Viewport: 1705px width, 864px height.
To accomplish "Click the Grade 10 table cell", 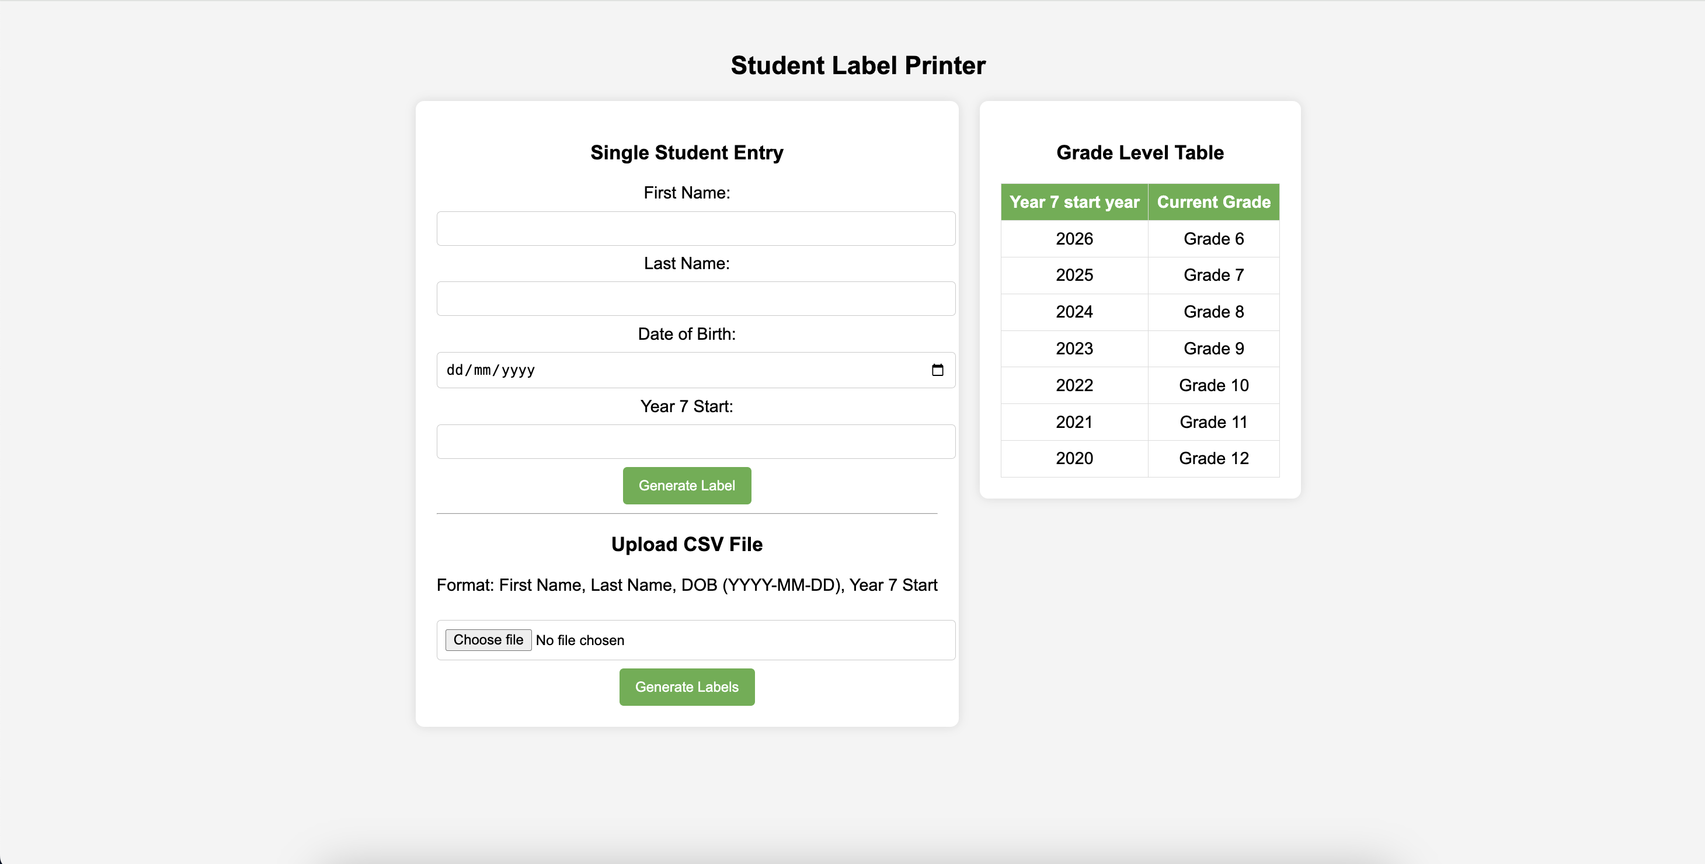I will tap(1213, 386).
